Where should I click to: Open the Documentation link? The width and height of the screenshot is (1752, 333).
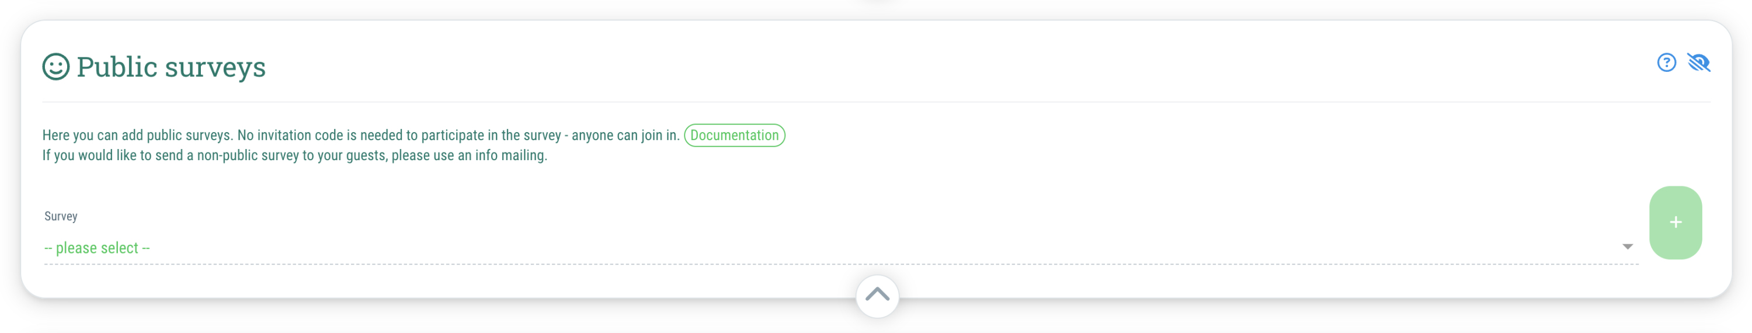tap(734, 135)
